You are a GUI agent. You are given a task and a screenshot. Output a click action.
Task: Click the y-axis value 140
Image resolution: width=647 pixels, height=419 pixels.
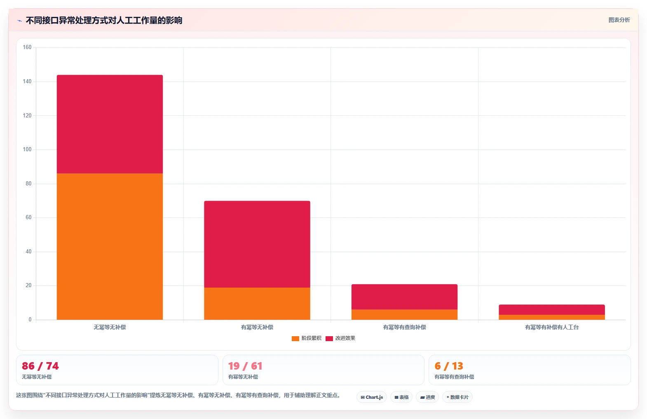[27, 82]
